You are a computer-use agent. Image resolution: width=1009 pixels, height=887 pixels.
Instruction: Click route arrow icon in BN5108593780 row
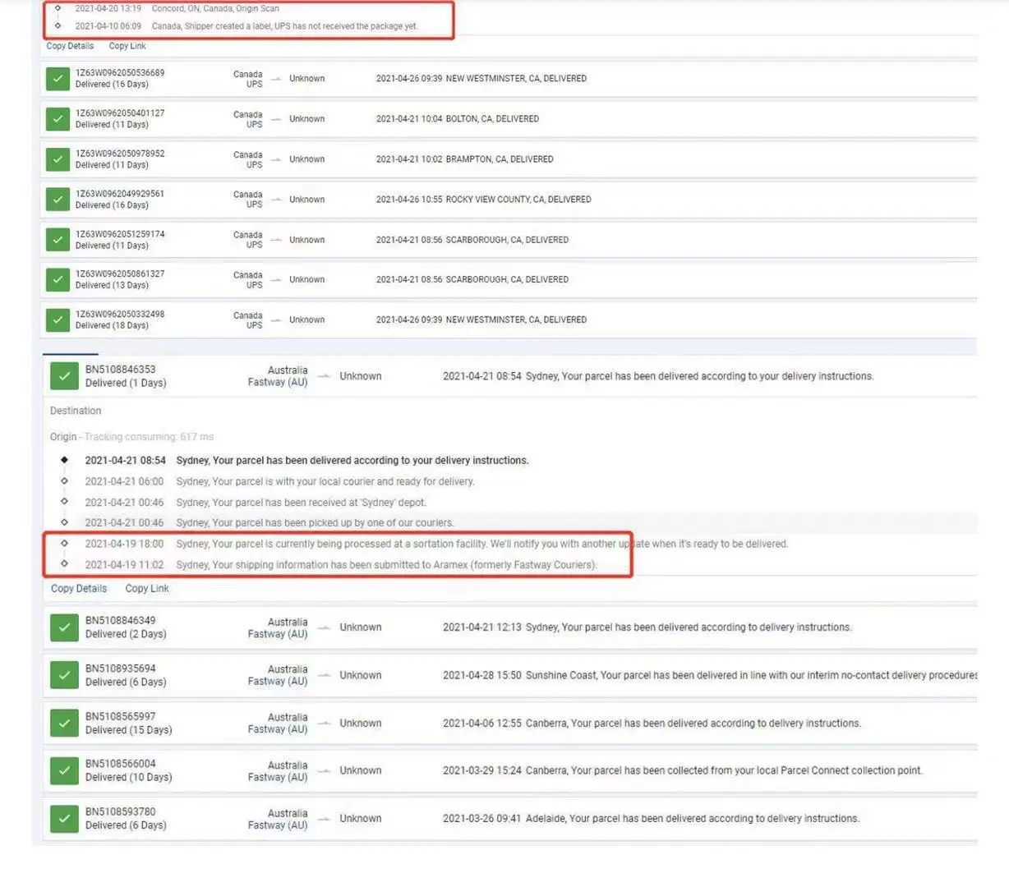tap(324, 819)
